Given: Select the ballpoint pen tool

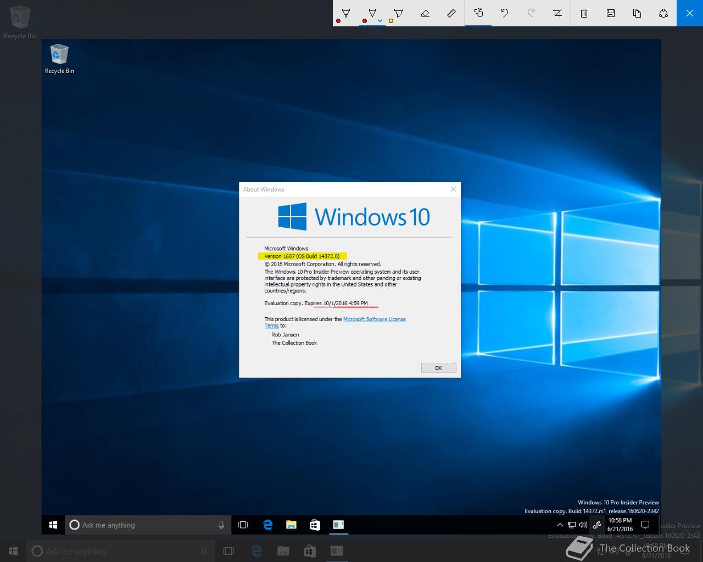Looking at the screenshot, I should coord(346,13).
